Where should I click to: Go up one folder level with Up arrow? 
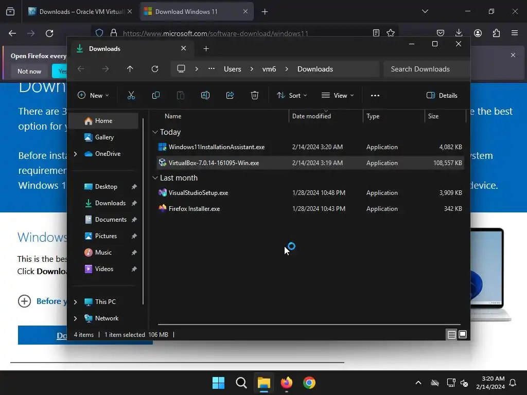(x=130, y=69)
